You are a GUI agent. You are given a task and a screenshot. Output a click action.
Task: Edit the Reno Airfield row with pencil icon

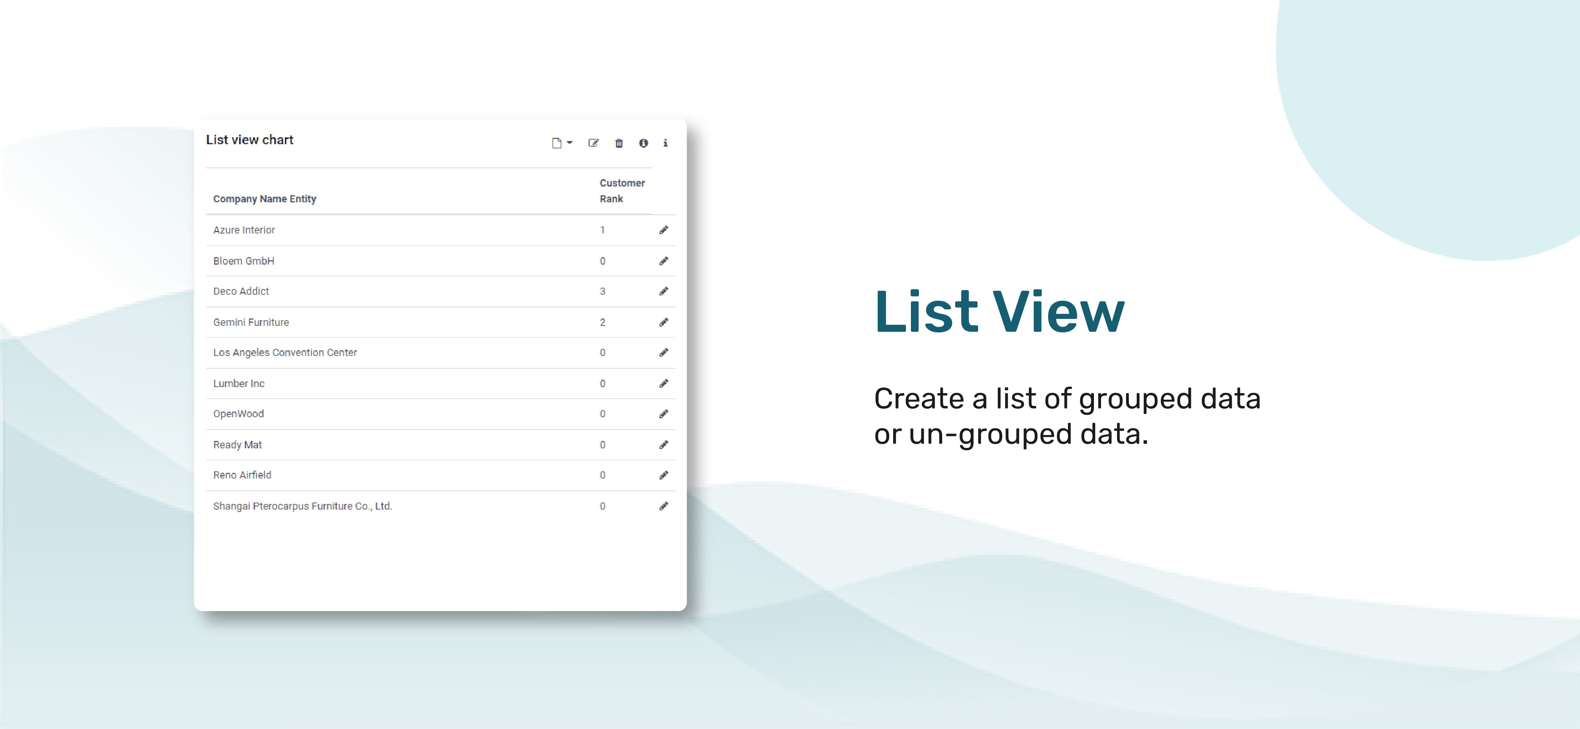point(663,476)
